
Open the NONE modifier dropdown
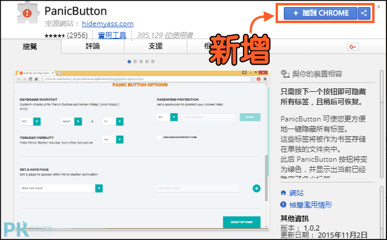tap(72, 121)
